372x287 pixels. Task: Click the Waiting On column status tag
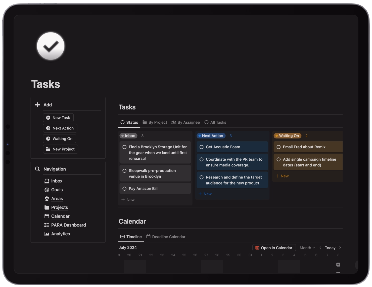pos(288,136)
